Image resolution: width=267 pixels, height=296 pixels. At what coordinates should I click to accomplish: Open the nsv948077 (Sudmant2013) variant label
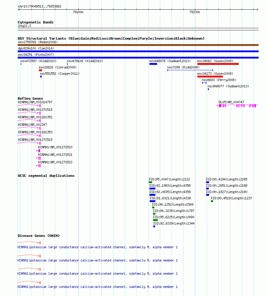pyautogui.click(x=228, y=86)
